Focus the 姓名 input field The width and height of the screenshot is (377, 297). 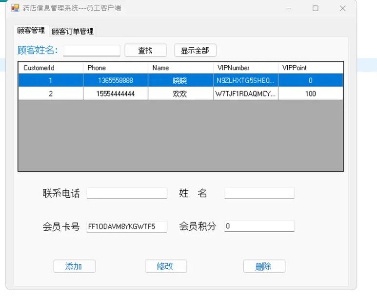[x=259, y=193]
